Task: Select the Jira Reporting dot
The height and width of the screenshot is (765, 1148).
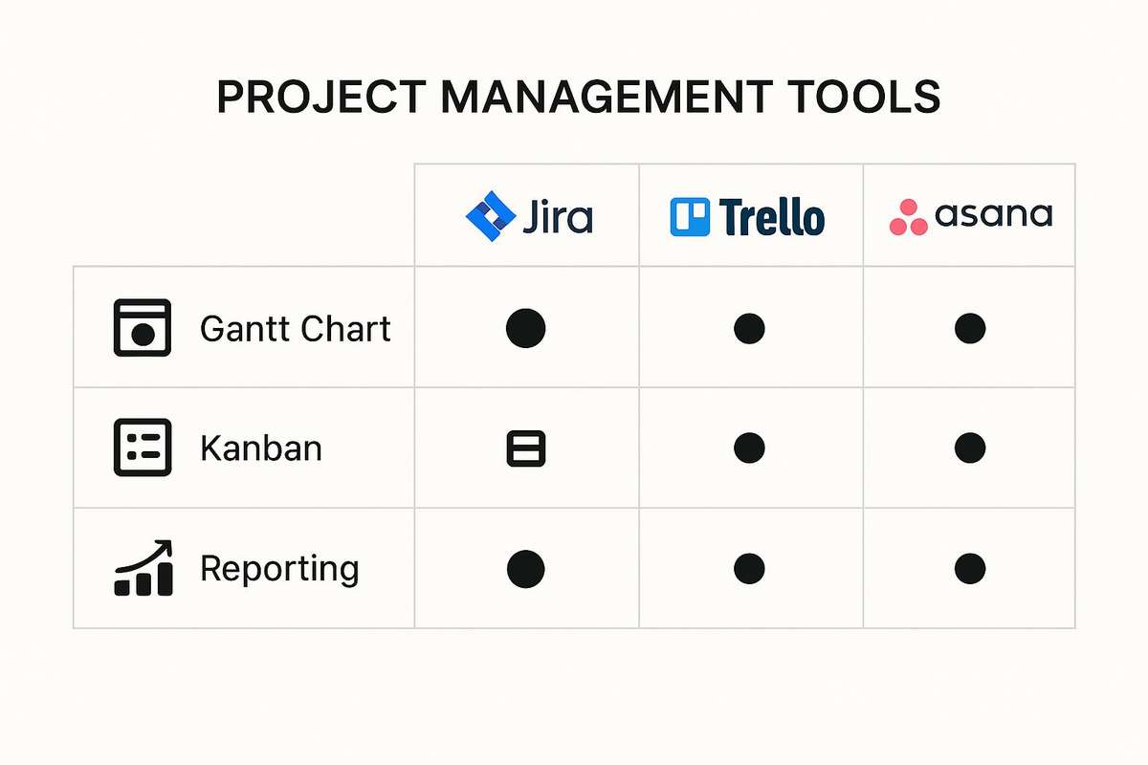Action: pyautogui.click(x=525, y=569)
